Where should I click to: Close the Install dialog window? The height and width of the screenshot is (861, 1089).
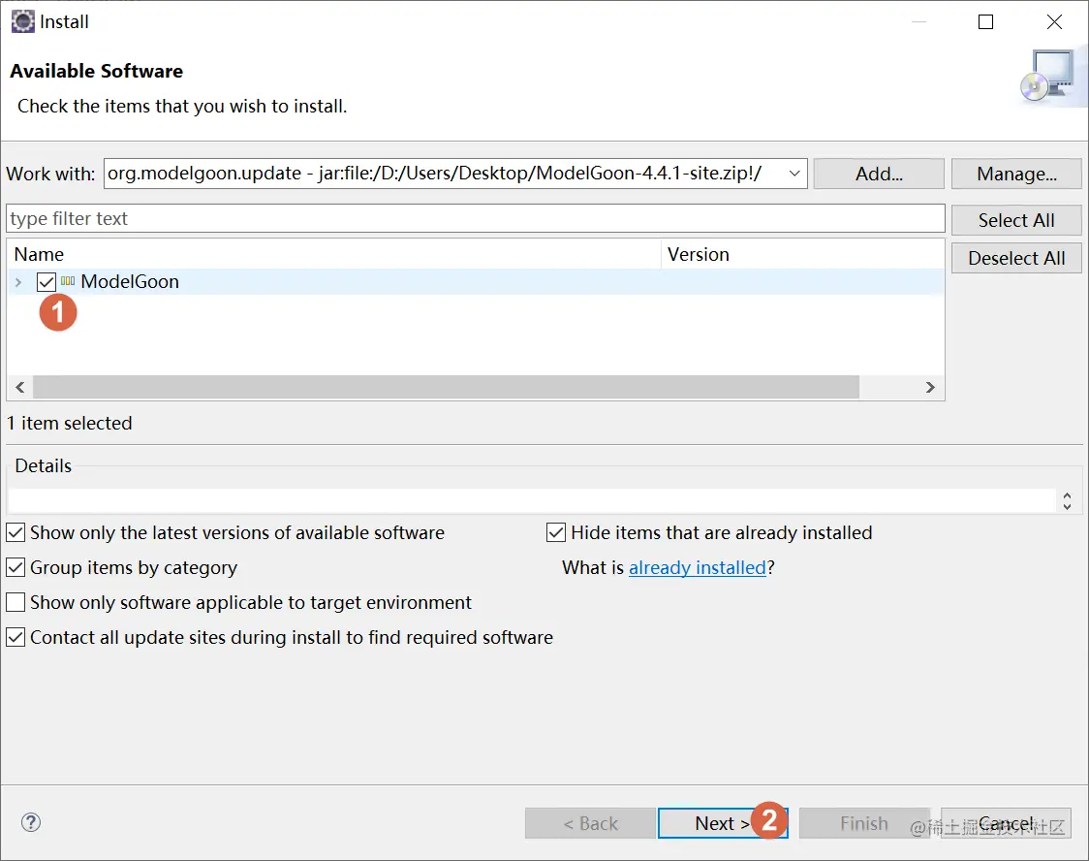[1054, 21]
